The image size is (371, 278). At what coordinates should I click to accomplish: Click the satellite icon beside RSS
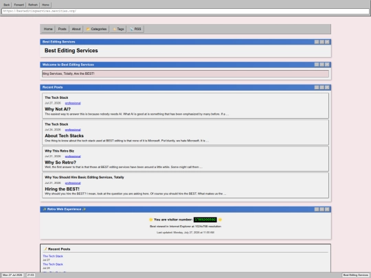[131, 29]
